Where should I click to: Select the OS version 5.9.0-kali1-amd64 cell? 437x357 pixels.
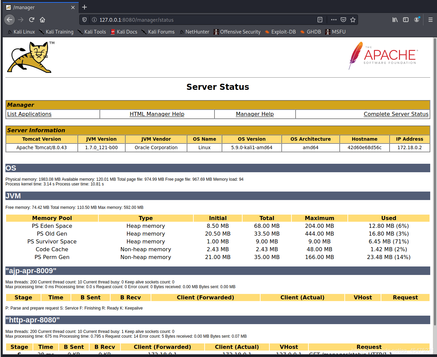[252, 147]
